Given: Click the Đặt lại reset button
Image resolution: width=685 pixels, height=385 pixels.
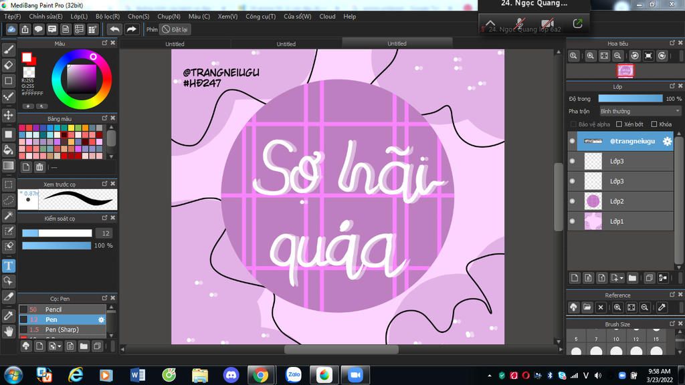Looking at the screenshot, I should (x=175, y=29).
